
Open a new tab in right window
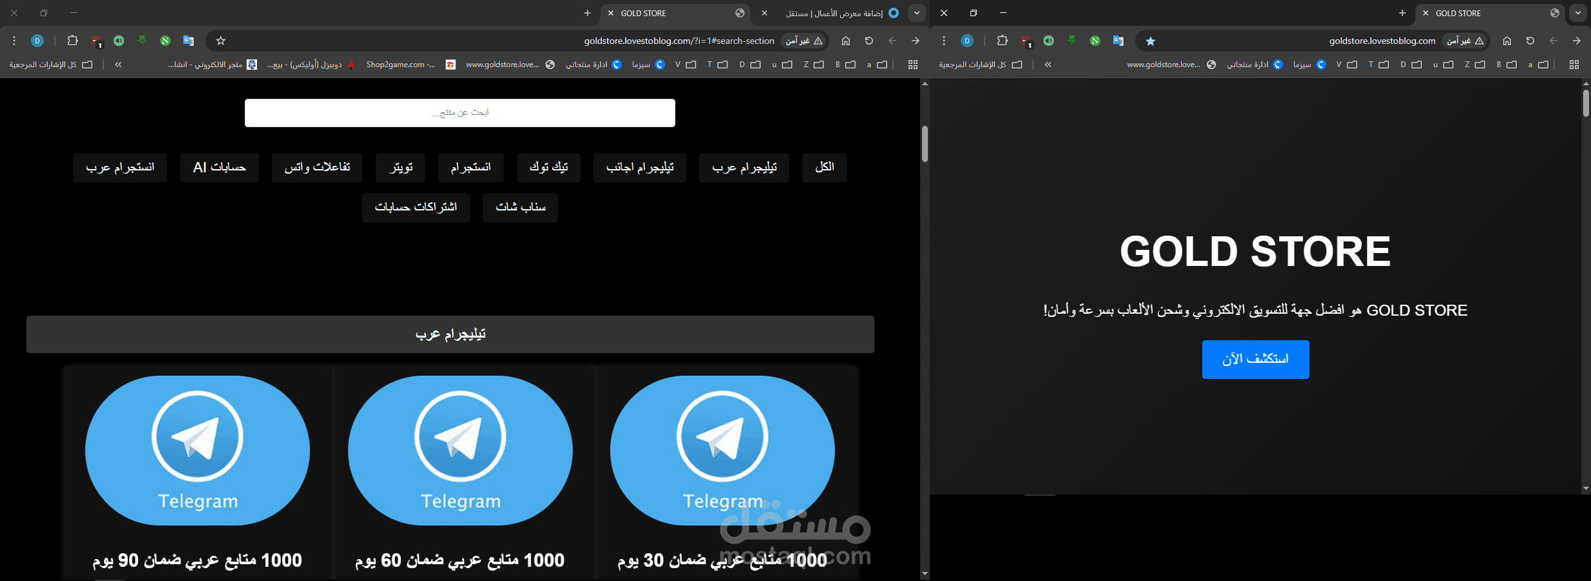coord(1402,13)
